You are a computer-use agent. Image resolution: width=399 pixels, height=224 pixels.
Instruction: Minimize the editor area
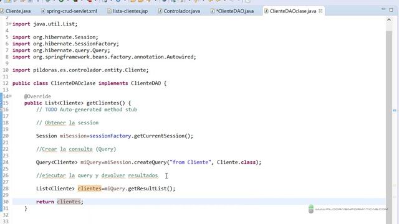(x=383, y=9)
